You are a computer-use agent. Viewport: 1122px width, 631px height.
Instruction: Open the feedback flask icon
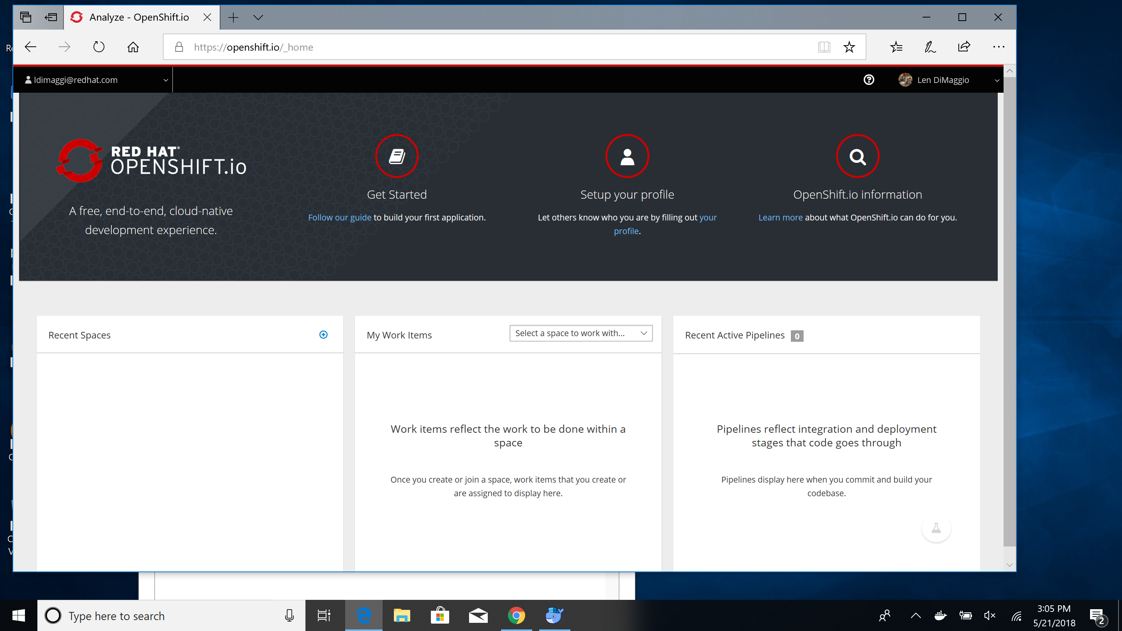coord(937,528)
